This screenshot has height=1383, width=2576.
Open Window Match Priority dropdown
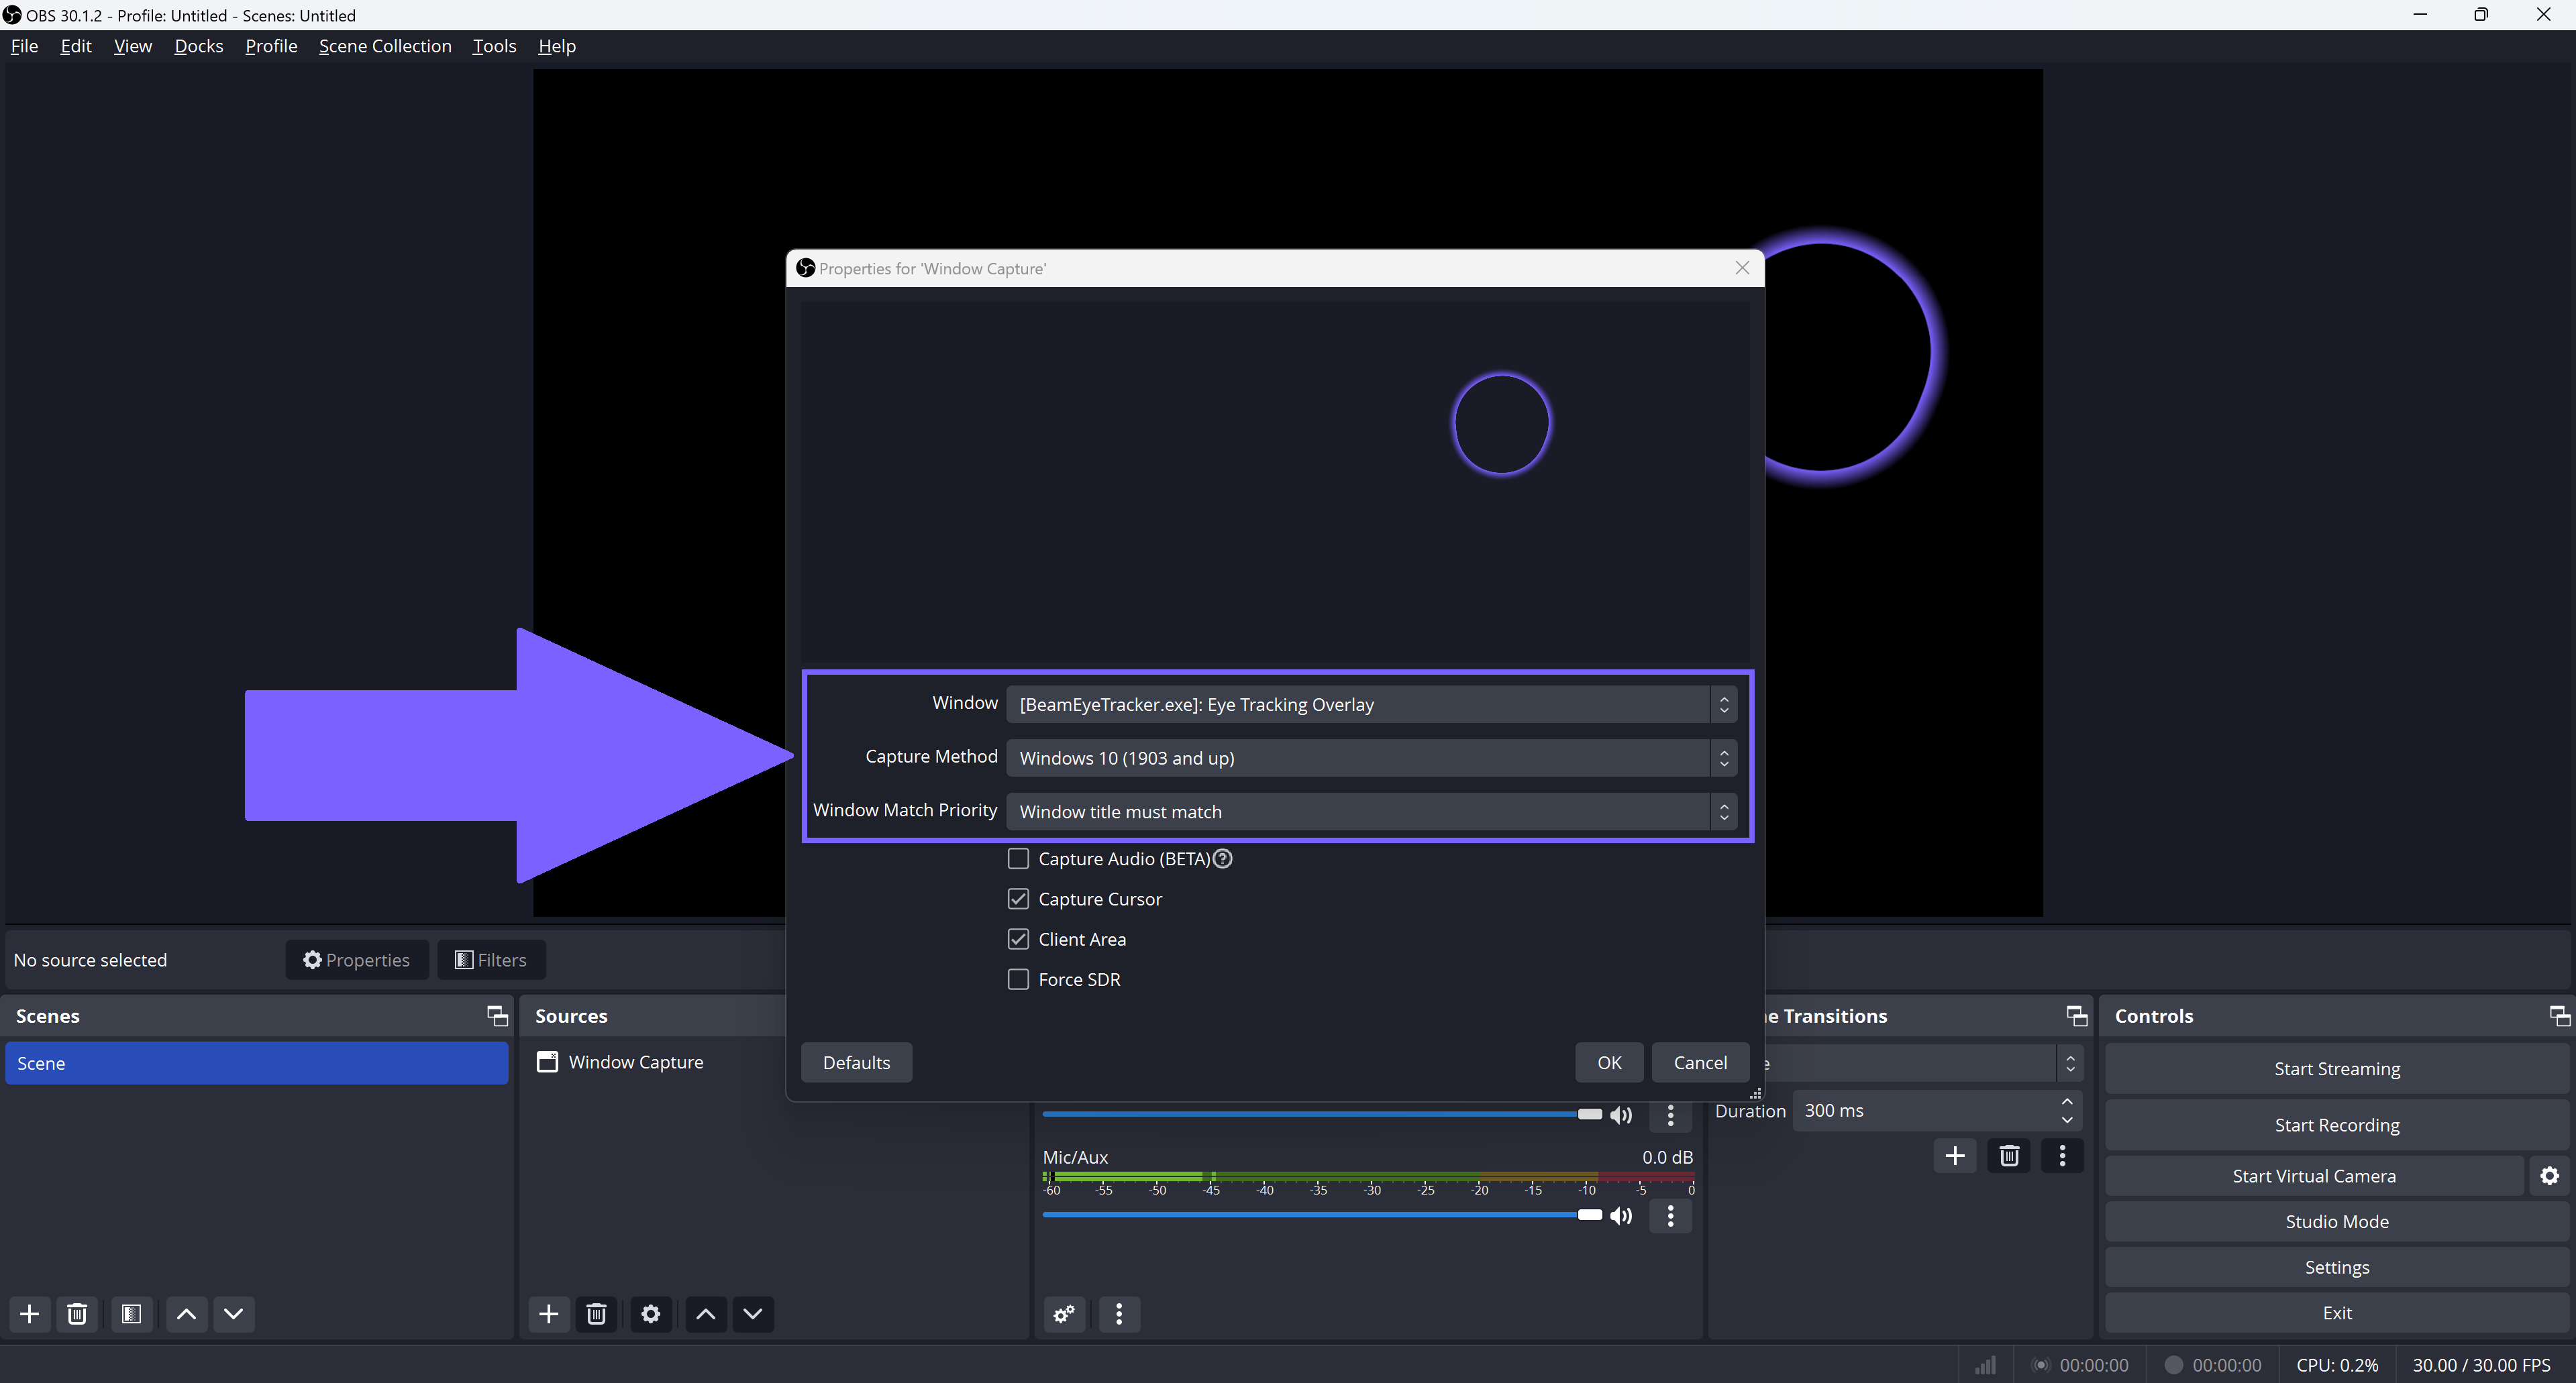coord(1370,812)
